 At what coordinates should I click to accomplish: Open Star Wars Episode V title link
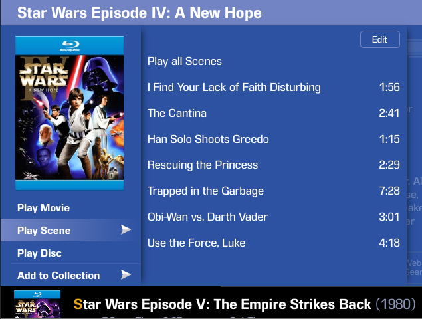[x=223, y=304]
